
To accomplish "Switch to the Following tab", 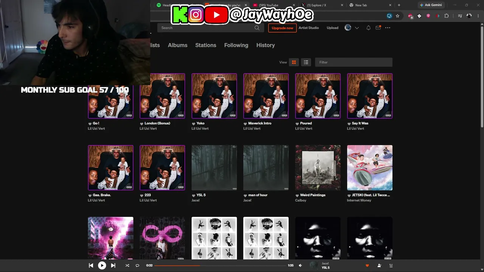I will [236, 45].
